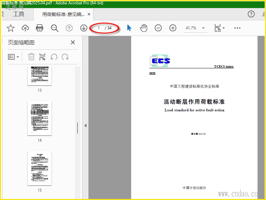Screen dimensions: 266x200
Task: Go to previous page arrow button
Action: click(69, 28)
